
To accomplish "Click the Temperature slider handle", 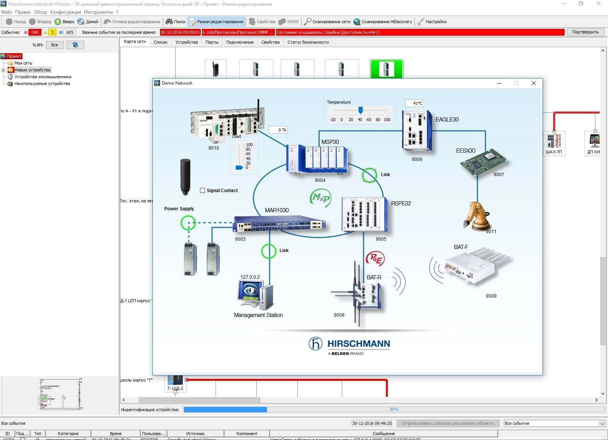I will click(360, 110).
